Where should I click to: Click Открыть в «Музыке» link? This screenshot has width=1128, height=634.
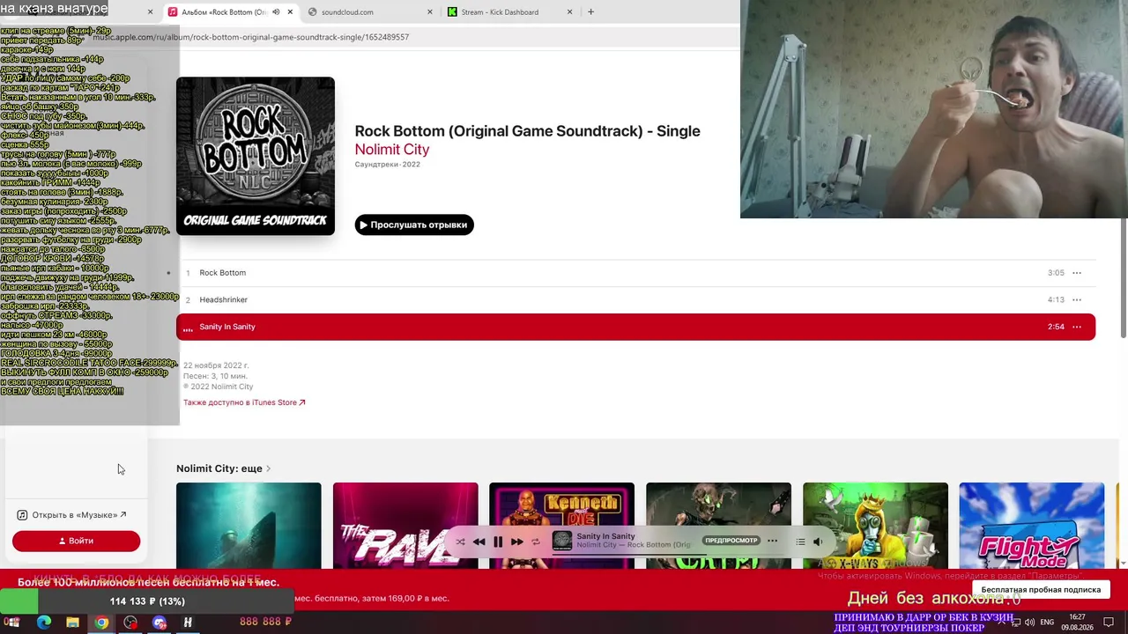click(x=72, y=515)
